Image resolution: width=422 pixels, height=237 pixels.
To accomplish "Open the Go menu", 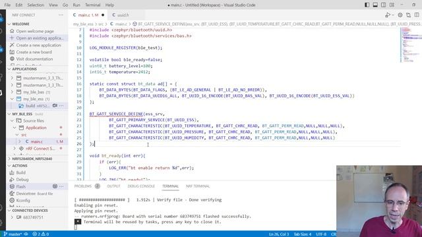I will pos(65,5).
